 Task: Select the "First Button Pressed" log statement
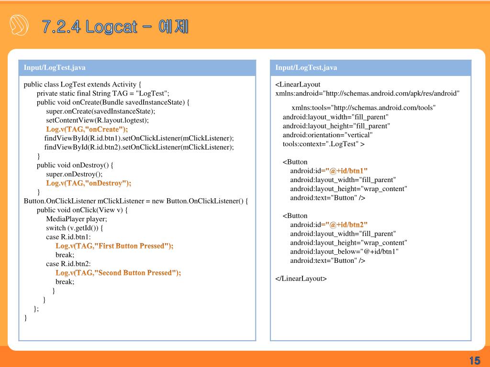coord(114,246)
